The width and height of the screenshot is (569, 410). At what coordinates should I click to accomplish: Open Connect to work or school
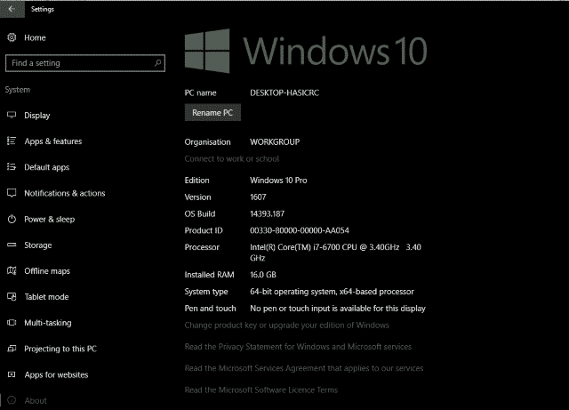pos(232,158)
